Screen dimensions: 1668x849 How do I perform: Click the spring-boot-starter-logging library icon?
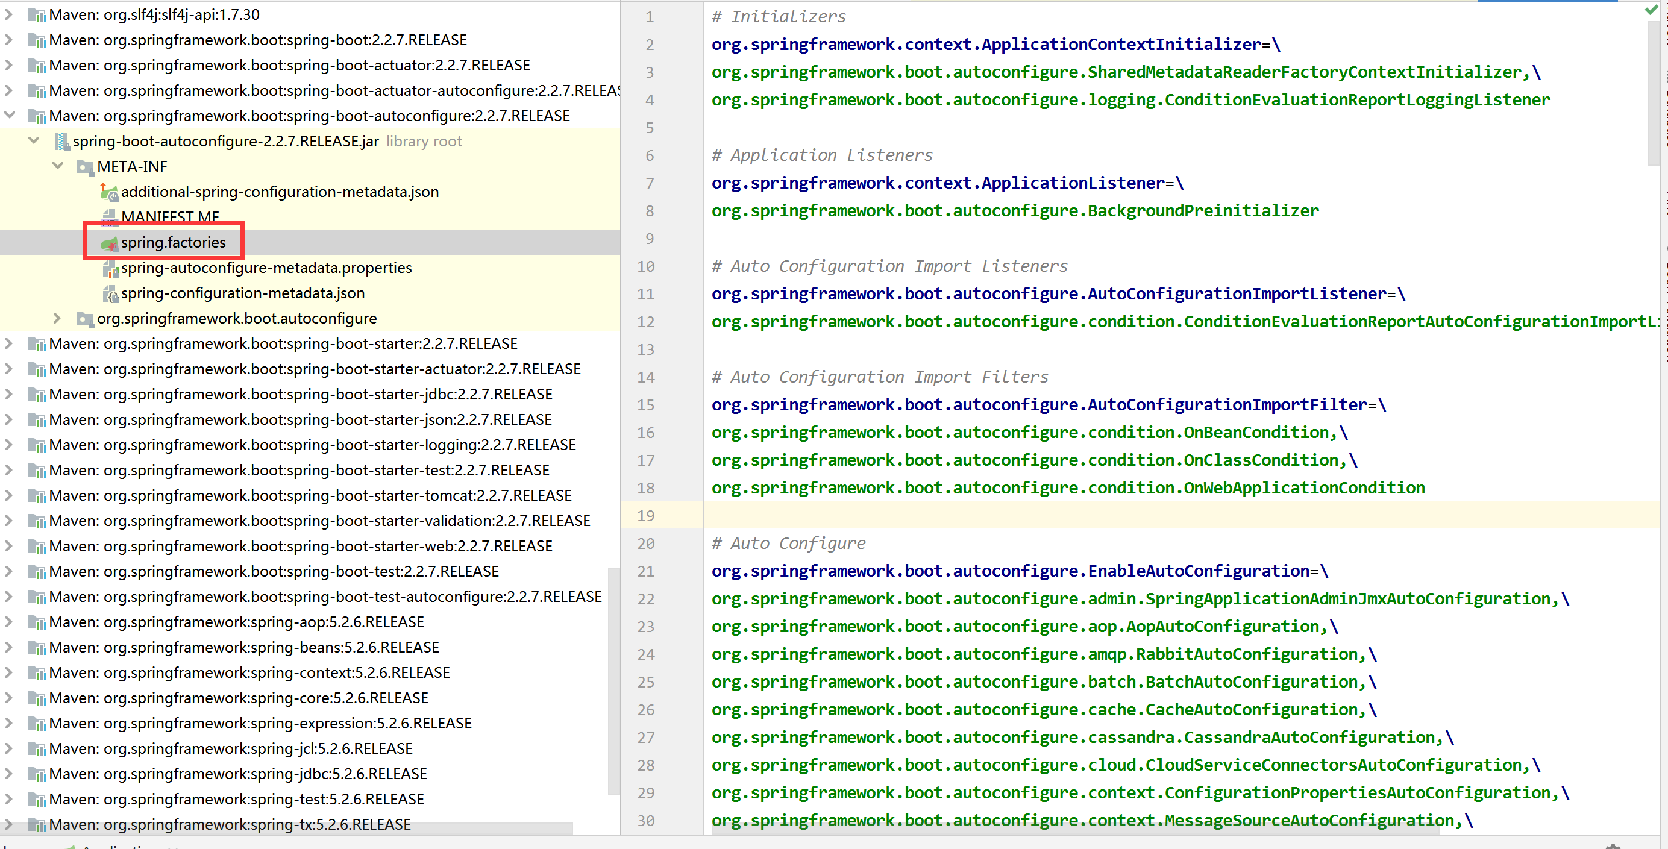point(37,445)
